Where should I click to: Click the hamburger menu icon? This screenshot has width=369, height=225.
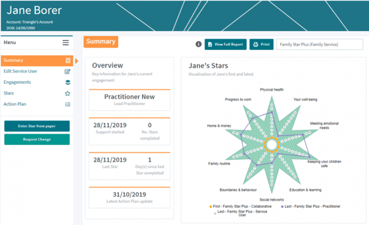65,43
